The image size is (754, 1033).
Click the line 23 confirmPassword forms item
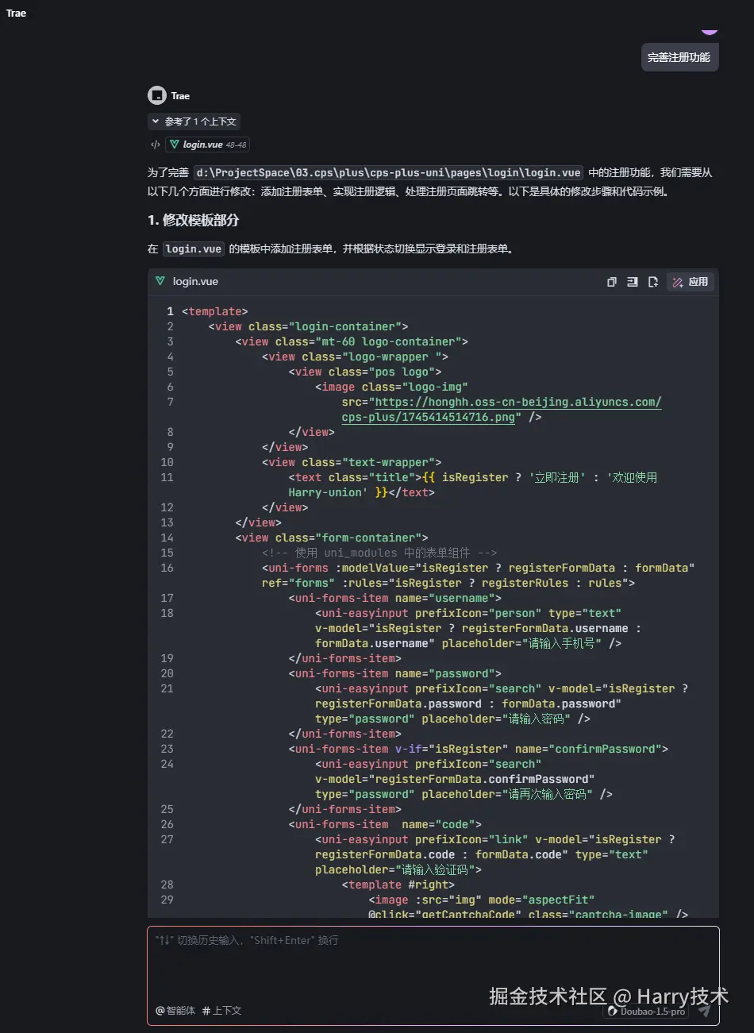point(479,749)
